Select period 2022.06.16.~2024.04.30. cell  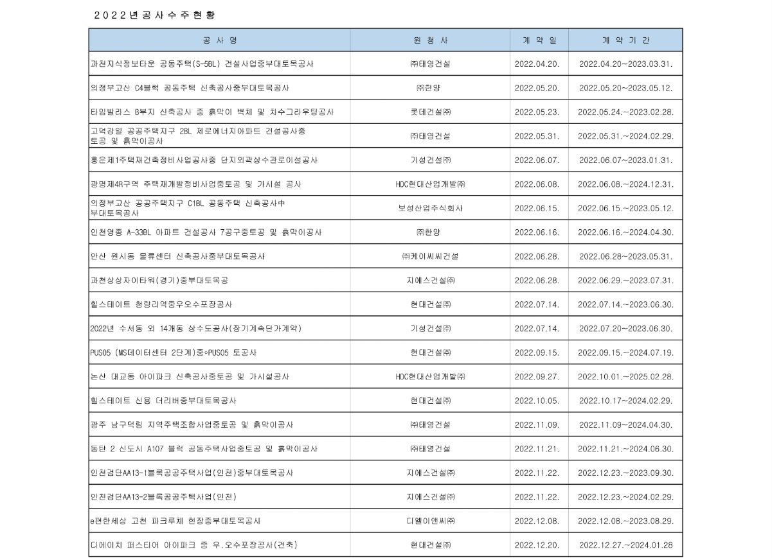(625, 232)
